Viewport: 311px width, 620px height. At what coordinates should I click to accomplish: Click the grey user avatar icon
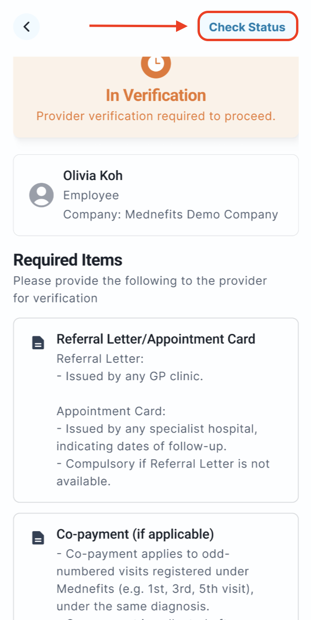pos(42,195)
